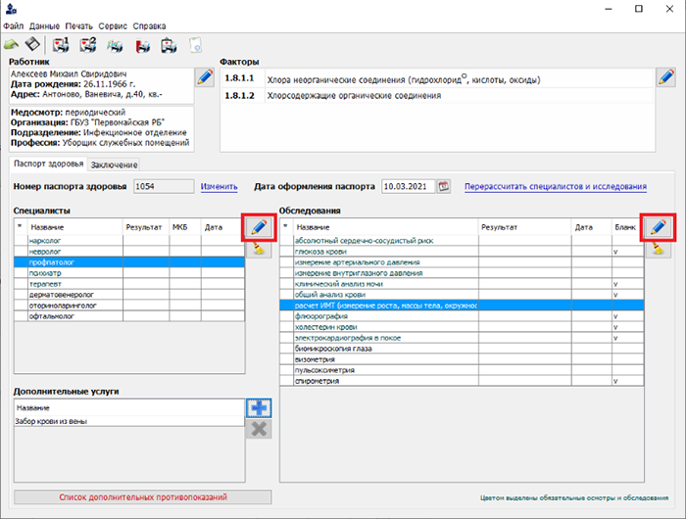Remove additional service with X icon

259,429
